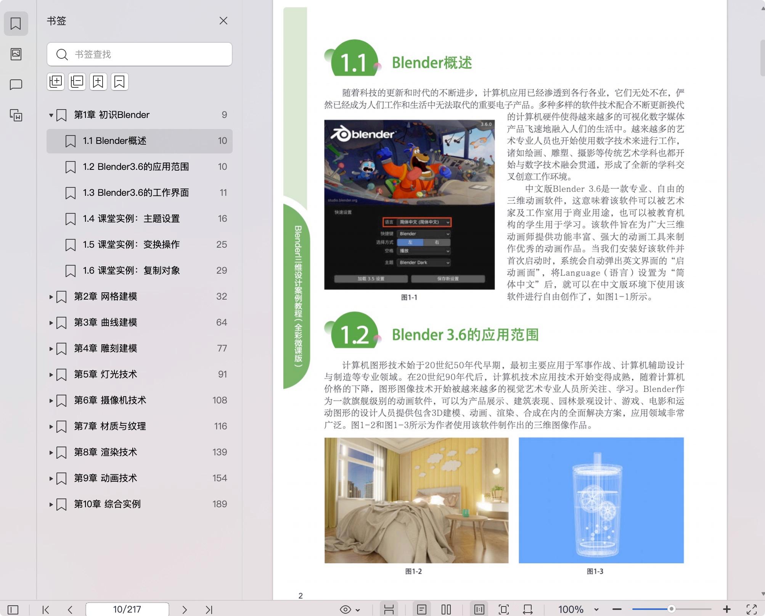Click the bedroom render image 图1-2

416,500
